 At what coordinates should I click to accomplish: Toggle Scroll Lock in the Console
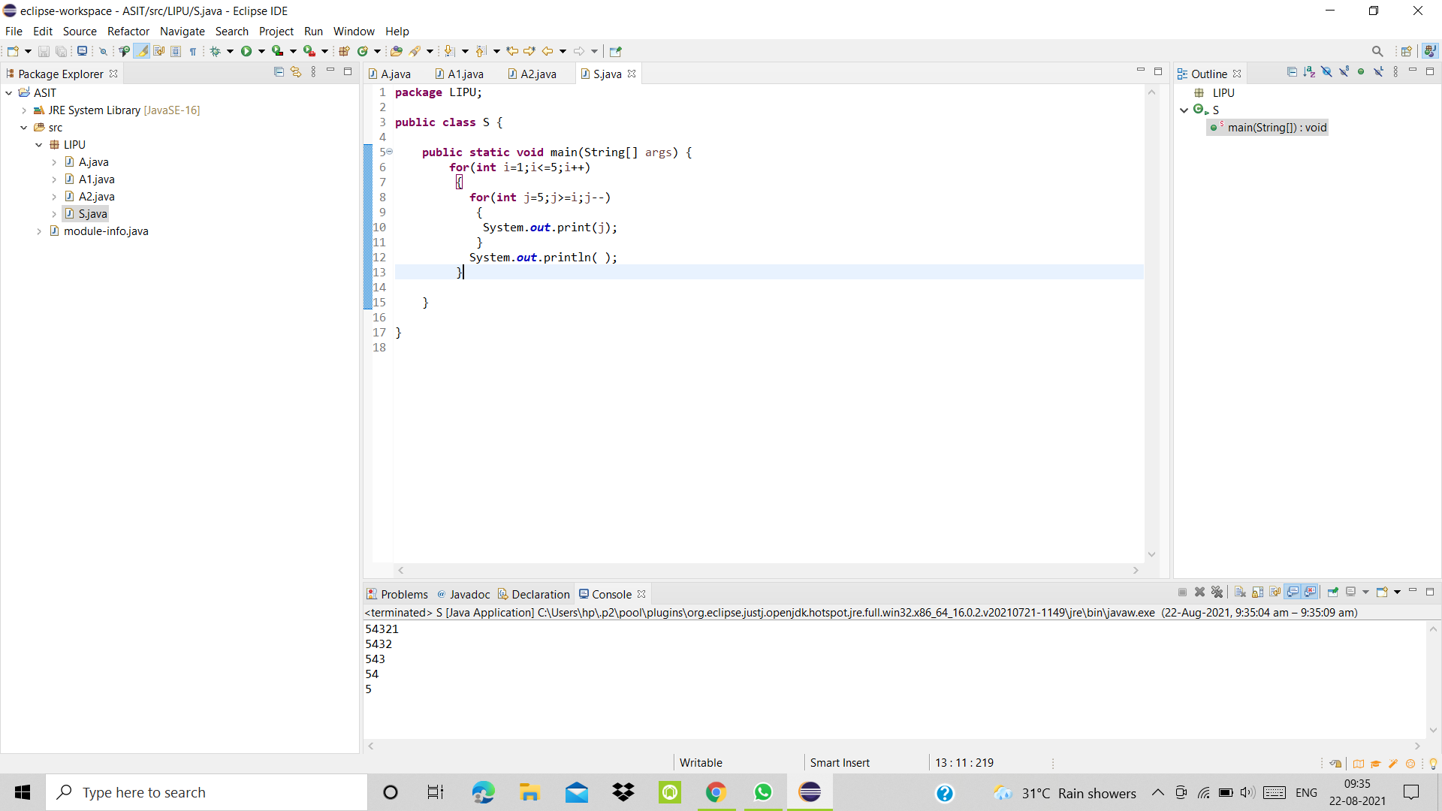pos(1256,592)
